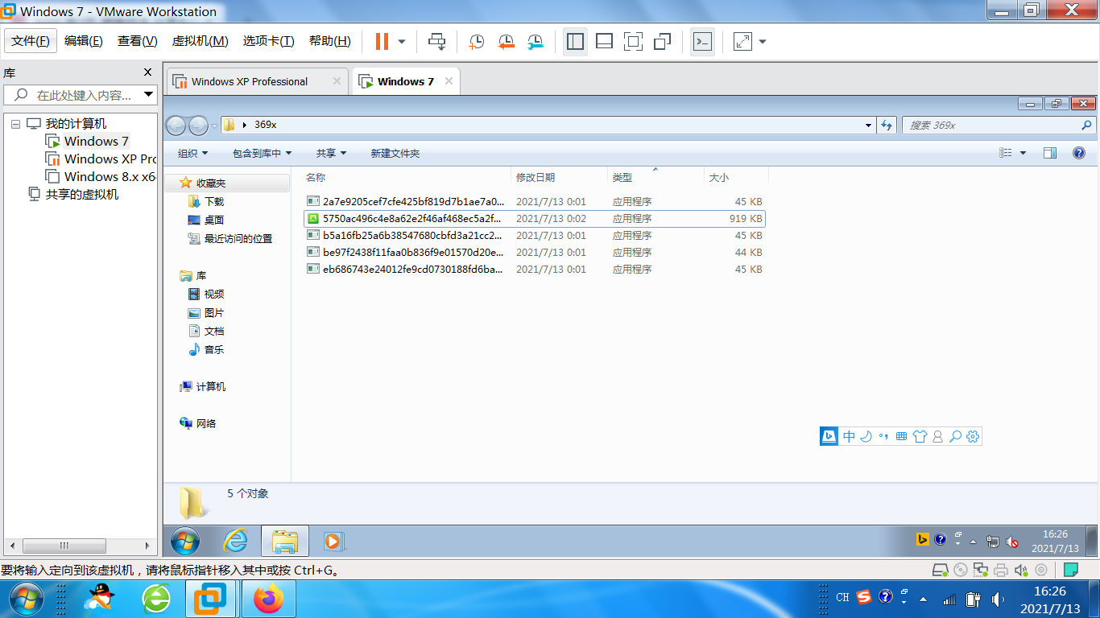Close the library panel with X

pos(147,72)
